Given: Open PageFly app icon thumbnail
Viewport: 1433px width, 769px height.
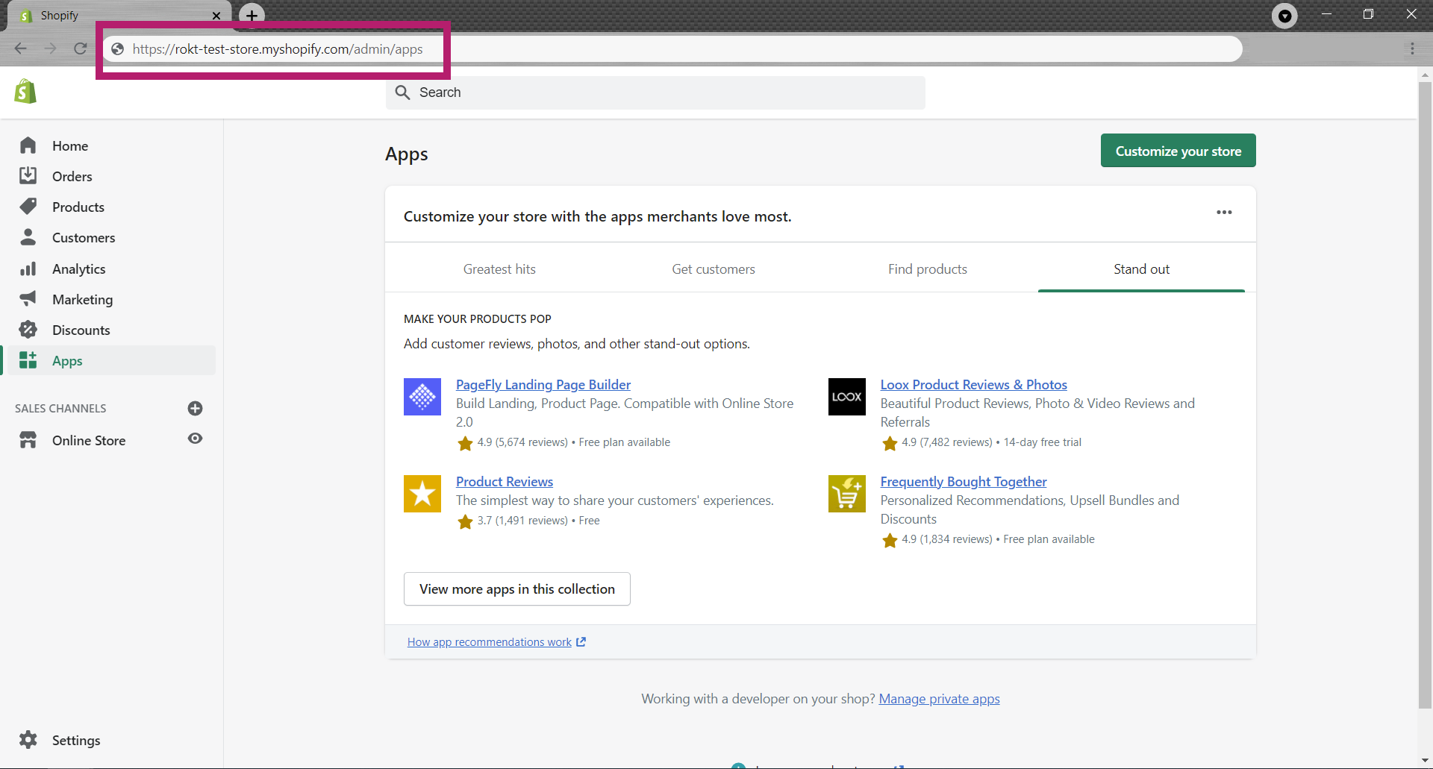Looking at the screenshot, I should coord(422,397).
